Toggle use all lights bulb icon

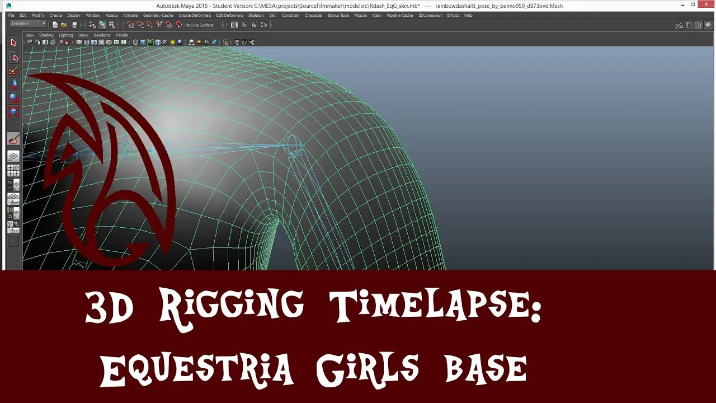click(172, 42)
